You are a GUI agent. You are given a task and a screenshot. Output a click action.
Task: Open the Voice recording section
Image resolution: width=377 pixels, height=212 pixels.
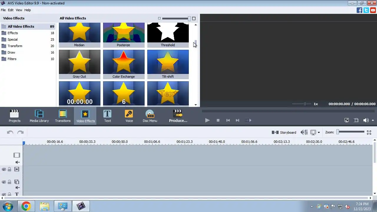pos(129,116)
